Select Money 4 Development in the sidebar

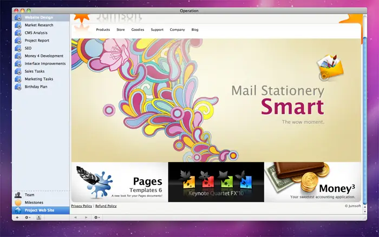click(44, 56)
